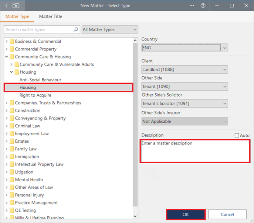Click the help question mark icon
254x223 pixels.
click(x=203, y=6)
